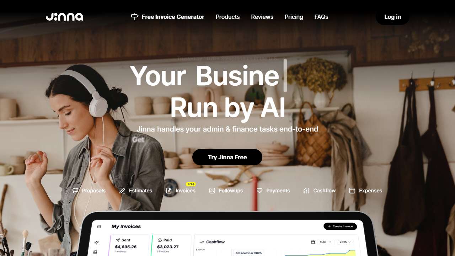Open the Products menu
This screenshot has width=455, height=256.
[227, 17]
